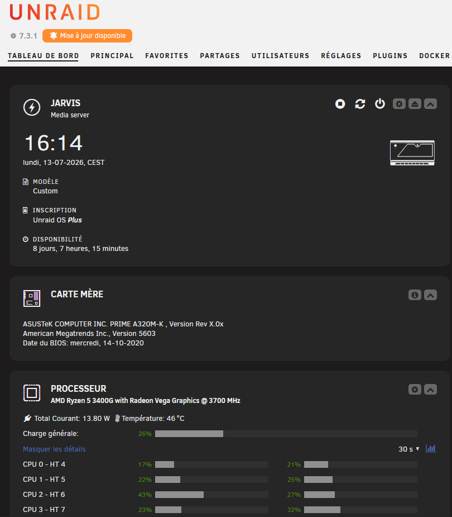Open the Réglages tab
The width and height of the screenshot is (452, 517).
coord(341,56)
